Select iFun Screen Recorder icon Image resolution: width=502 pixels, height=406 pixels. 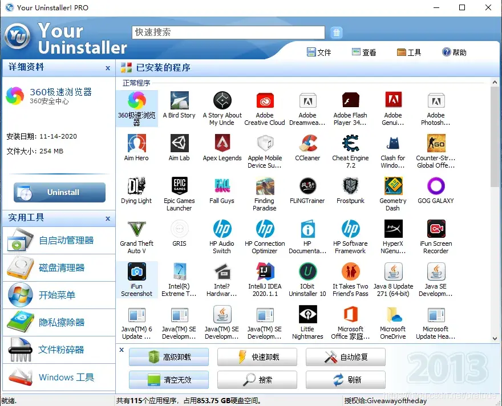coord(436,229)
